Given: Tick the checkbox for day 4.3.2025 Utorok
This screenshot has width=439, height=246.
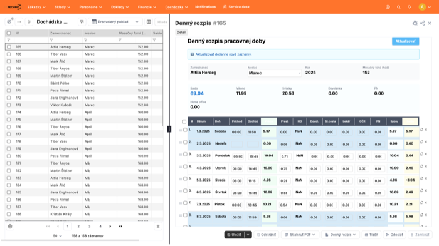Looking at the screenshot, I should pyautogui.click(x=185, y=167).
